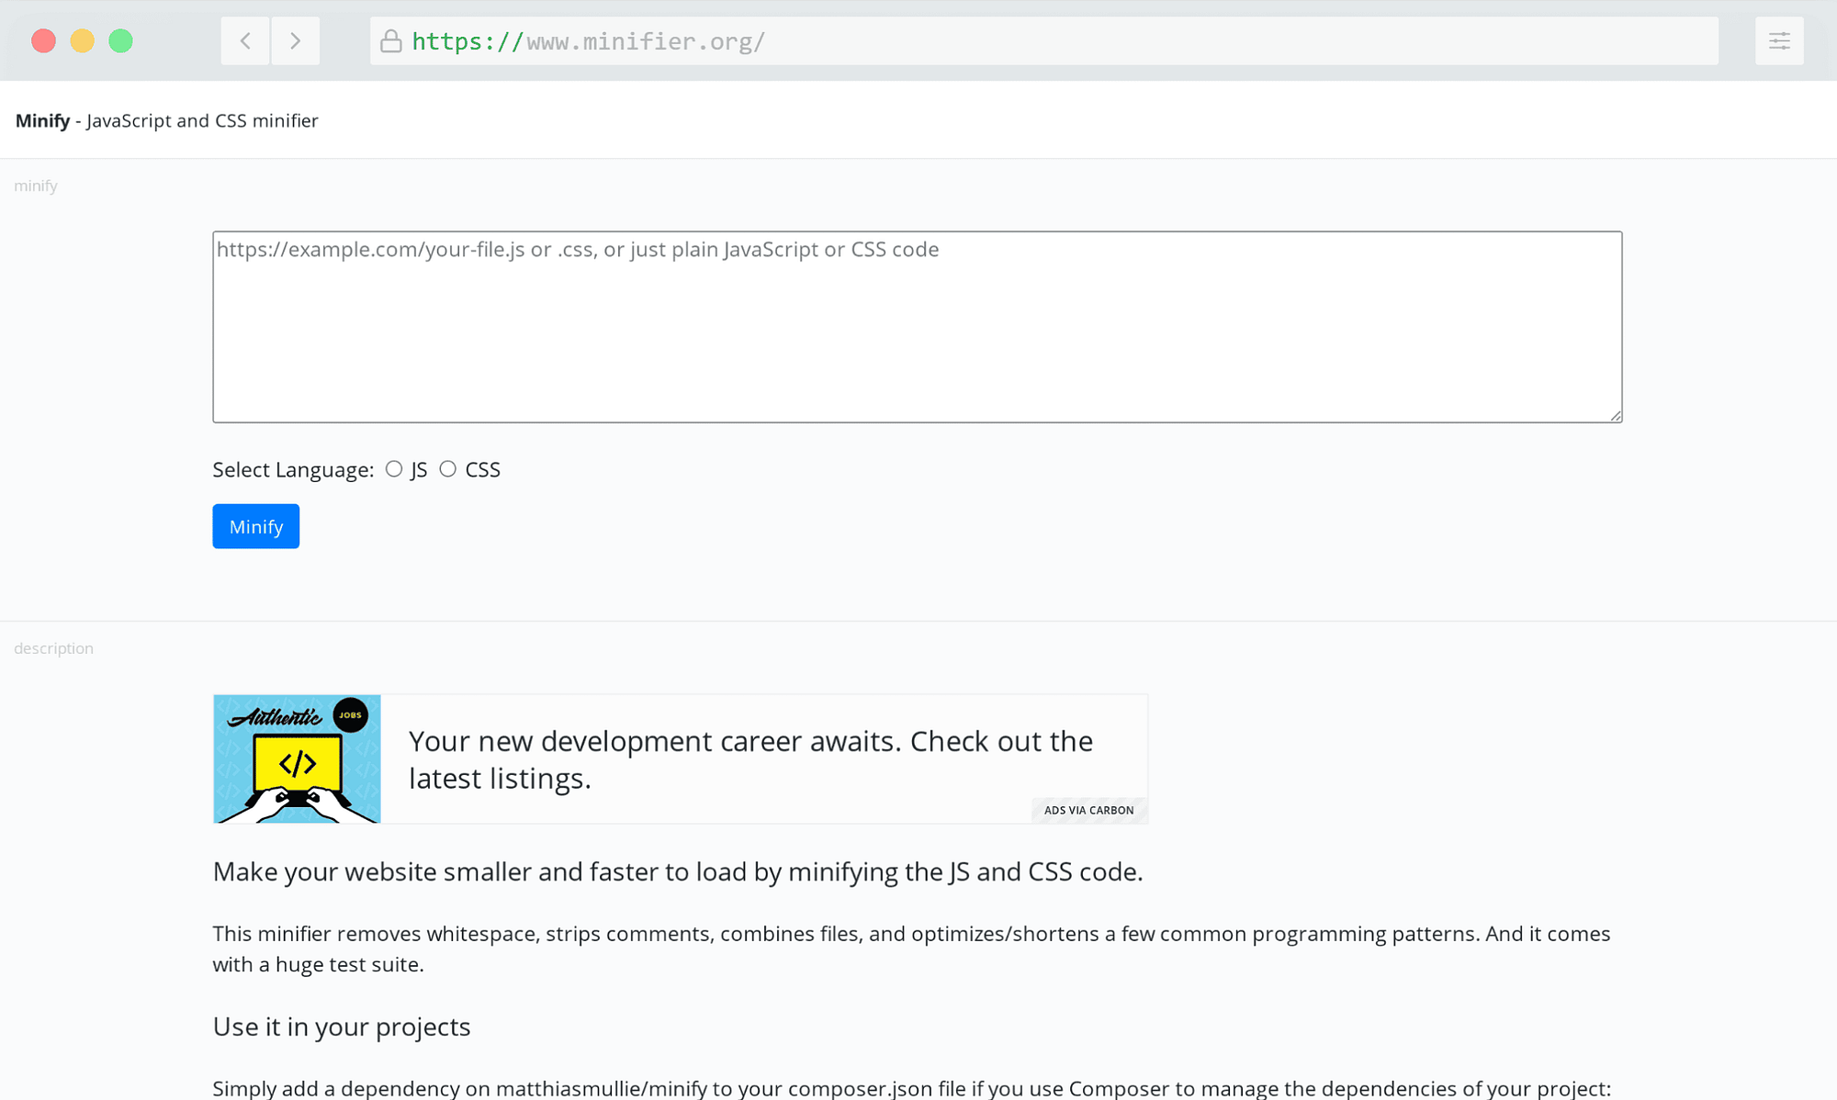
Task: Click the lock/secure site icon in address bar
Action: (391, 40)
